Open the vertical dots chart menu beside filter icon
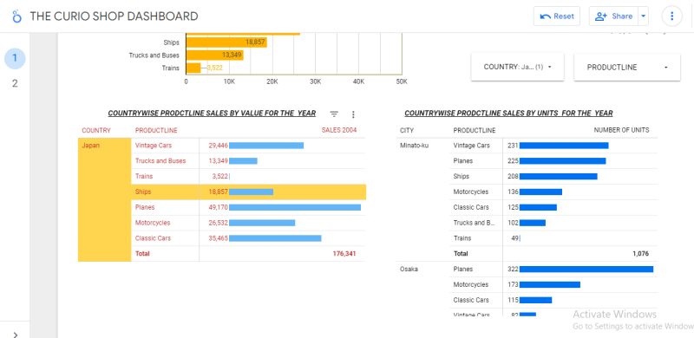Screen dimensions: 694x338 tap(353, 114)
